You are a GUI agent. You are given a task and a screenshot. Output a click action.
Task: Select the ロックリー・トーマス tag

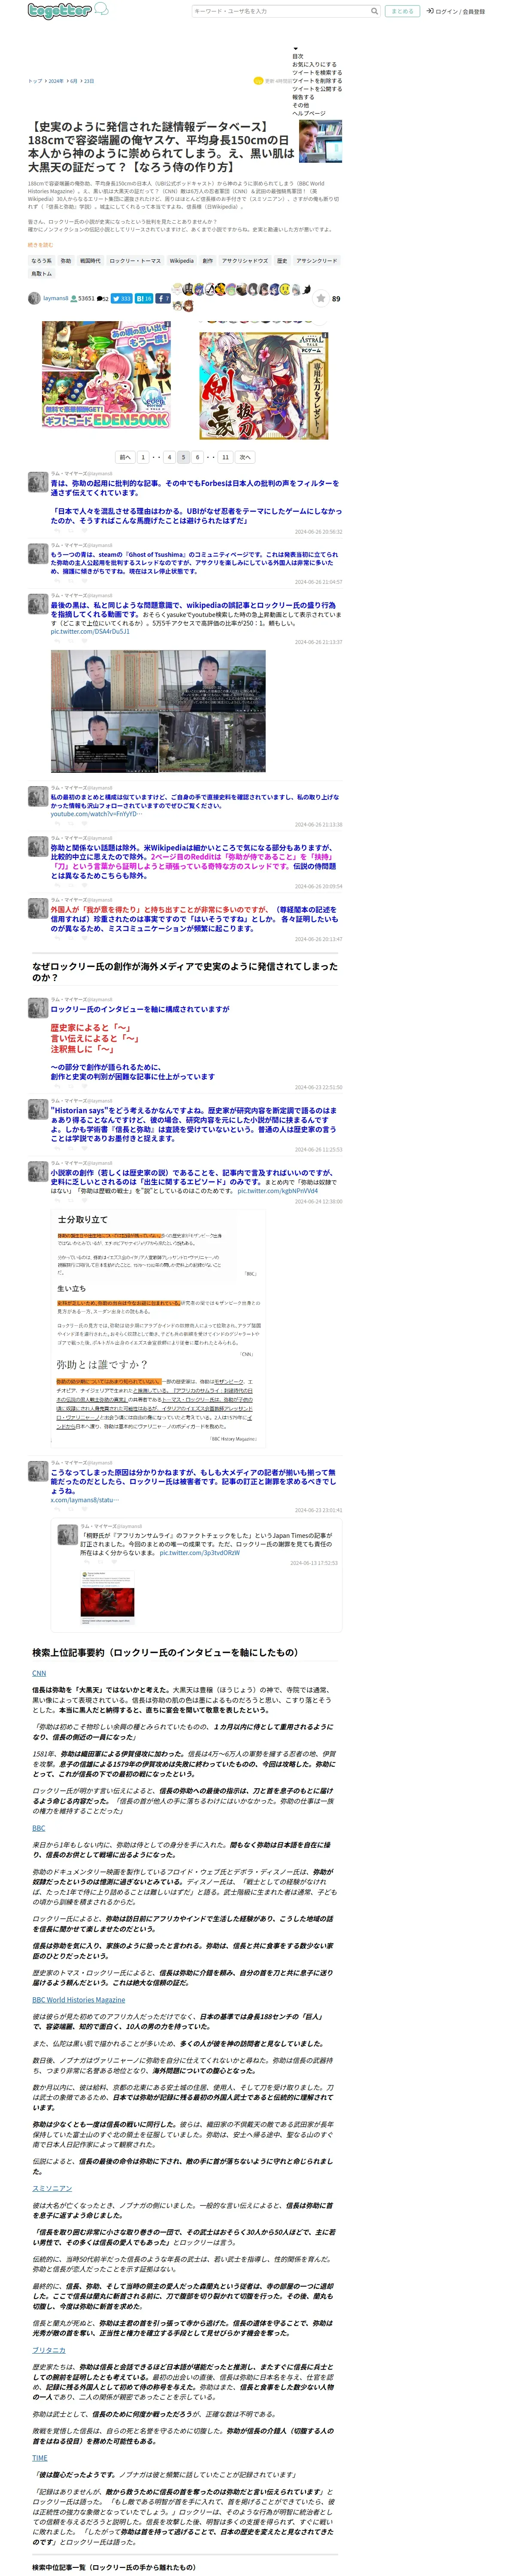tap(135, 260)
